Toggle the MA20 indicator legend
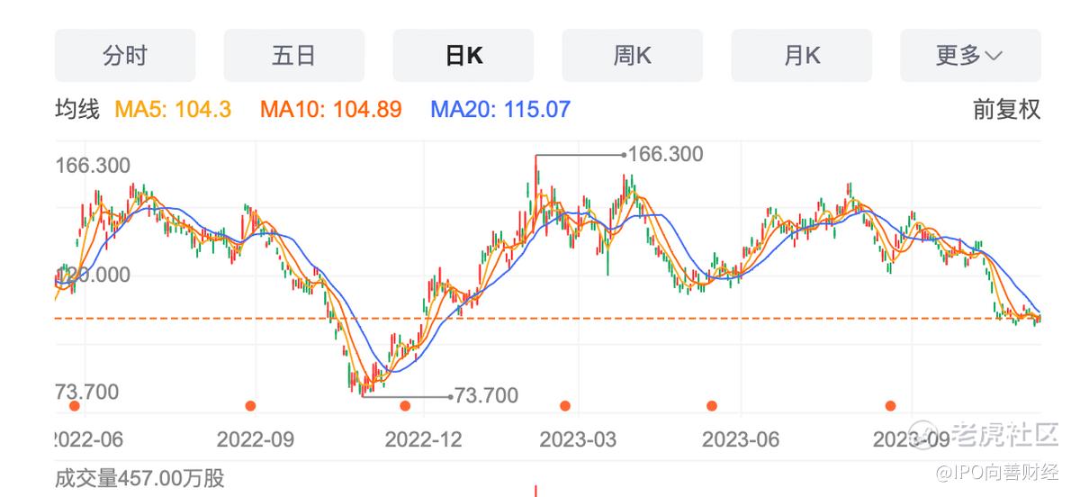Viewport: 1080px width, 497px height. (x=500, y=110)
